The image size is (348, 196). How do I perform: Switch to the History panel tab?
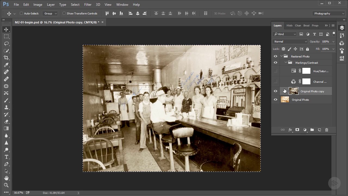[x=290, y=25]
